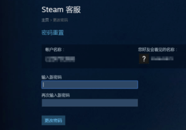
Task: Submit with the 更改密码 button
Action: pos(53,120)
